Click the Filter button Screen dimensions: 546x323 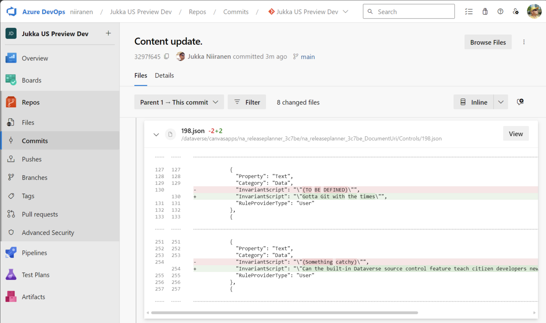pos(247,102)
